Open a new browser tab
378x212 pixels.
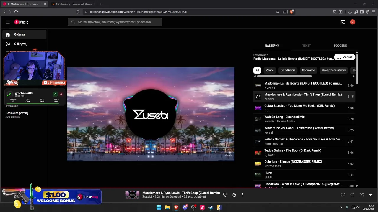coord(101,4)
